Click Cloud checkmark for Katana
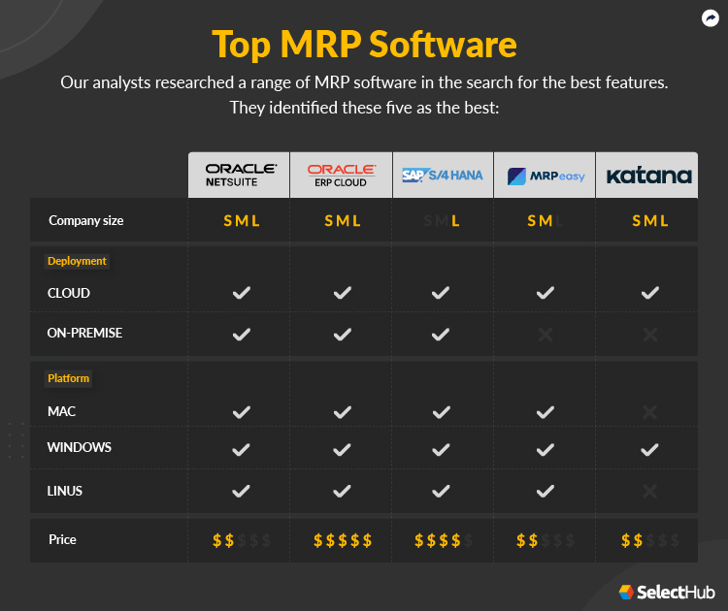This screenshot has height=611, width=728. (650, 293)
